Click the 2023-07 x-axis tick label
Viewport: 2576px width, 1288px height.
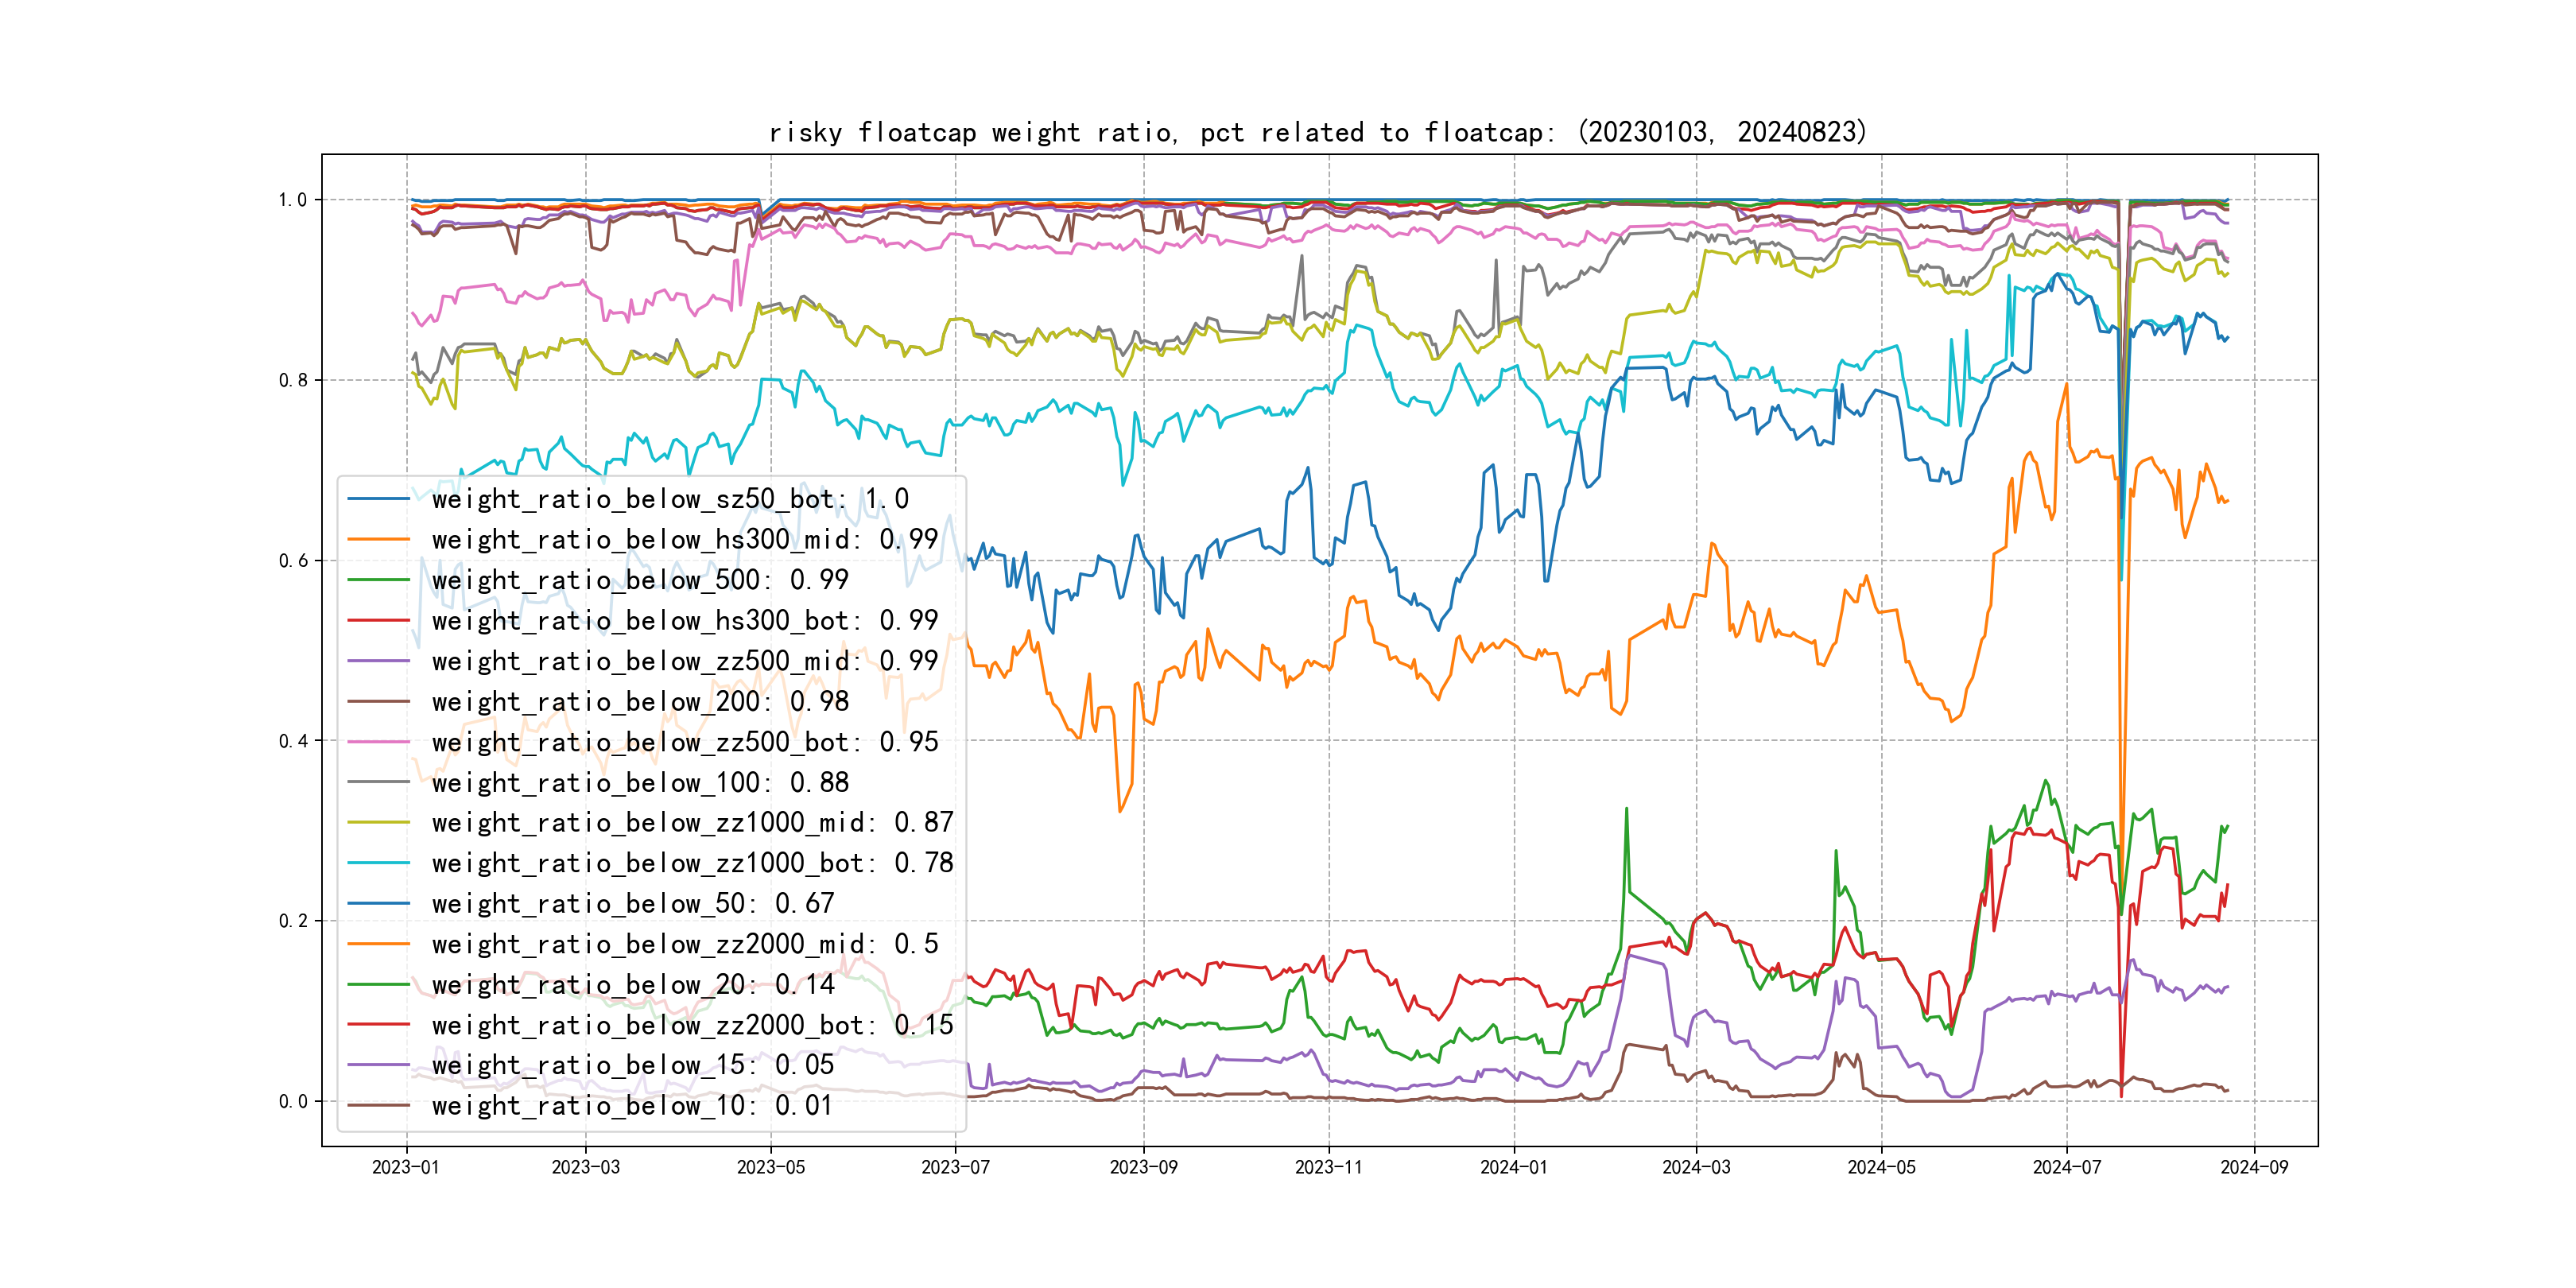[955, 1167]
